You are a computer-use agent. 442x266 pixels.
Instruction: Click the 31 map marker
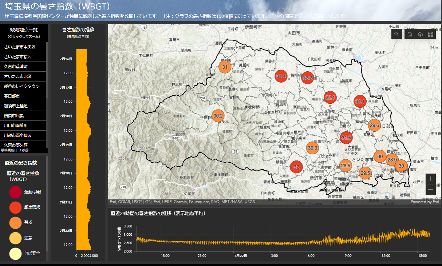point(225,67)
